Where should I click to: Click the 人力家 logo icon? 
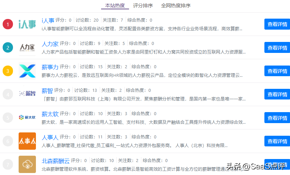click(x=27, y=48)
